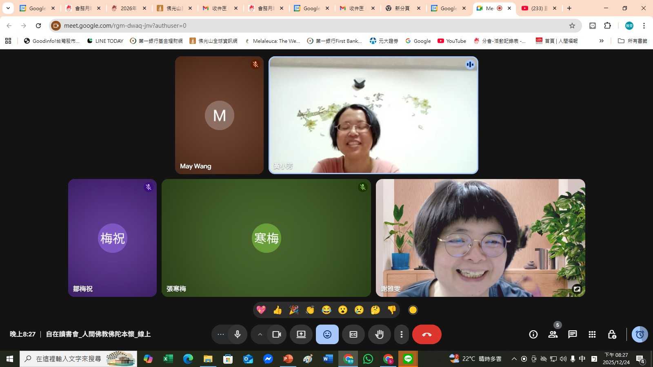
Task: Choose the yellow skin tone swatch
Action: click(413, 310)
